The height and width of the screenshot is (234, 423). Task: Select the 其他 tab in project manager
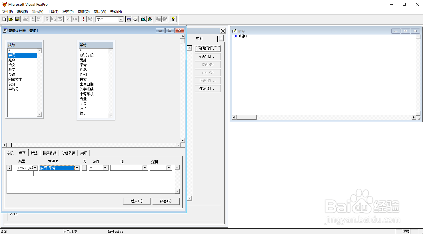pos(199,39)
